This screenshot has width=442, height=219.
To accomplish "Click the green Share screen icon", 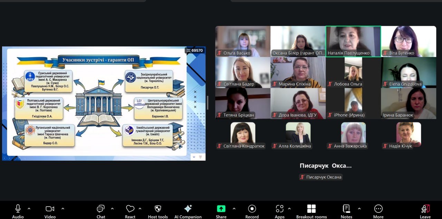I will coord(221,209).
